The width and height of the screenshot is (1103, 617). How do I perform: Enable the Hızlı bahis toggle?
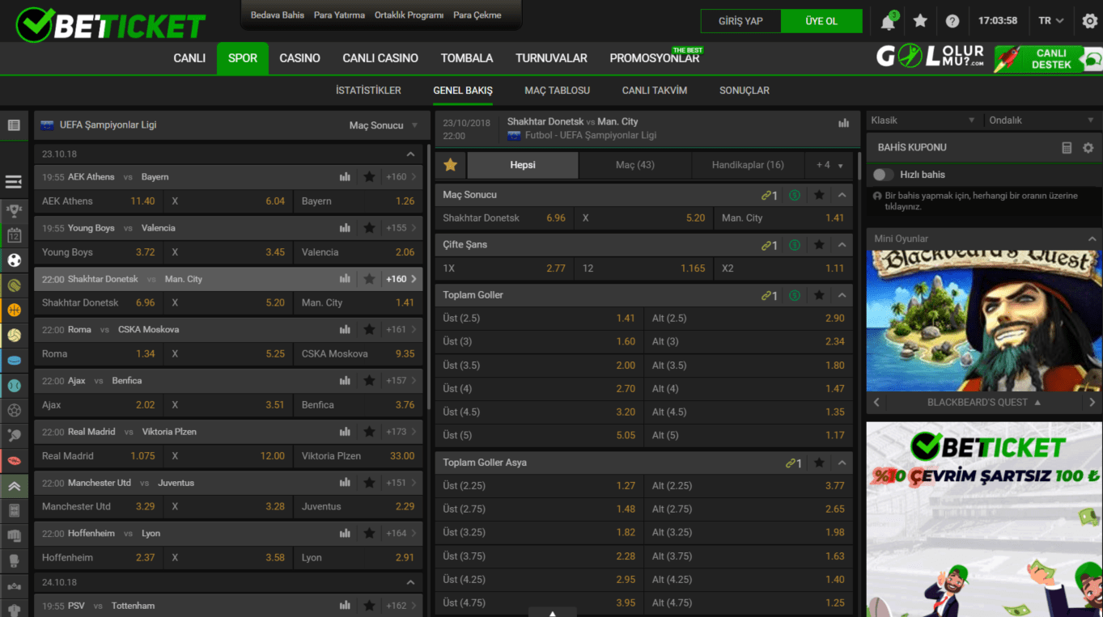click(x=884, y=175)
